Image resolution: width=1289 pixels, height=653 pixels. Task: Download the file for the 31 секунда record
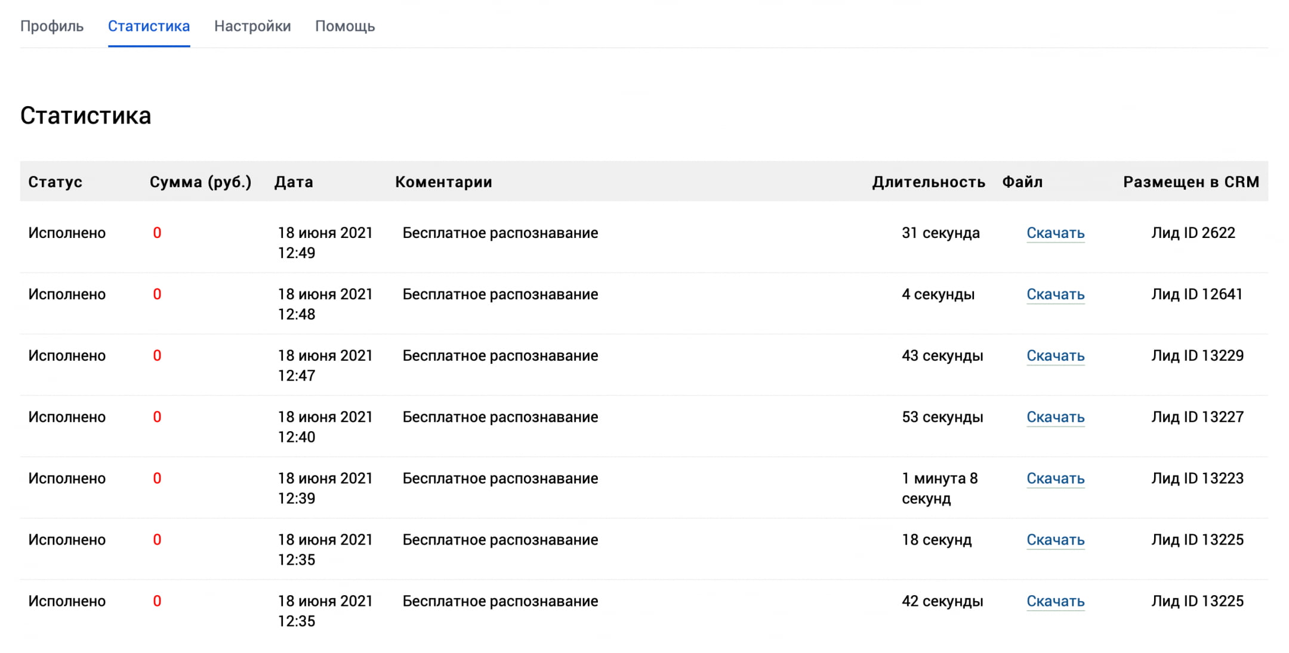click(1055, 233)
